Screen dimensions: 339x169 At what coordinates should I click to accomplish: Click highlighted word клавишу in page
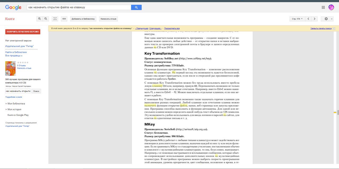[157, 86]
